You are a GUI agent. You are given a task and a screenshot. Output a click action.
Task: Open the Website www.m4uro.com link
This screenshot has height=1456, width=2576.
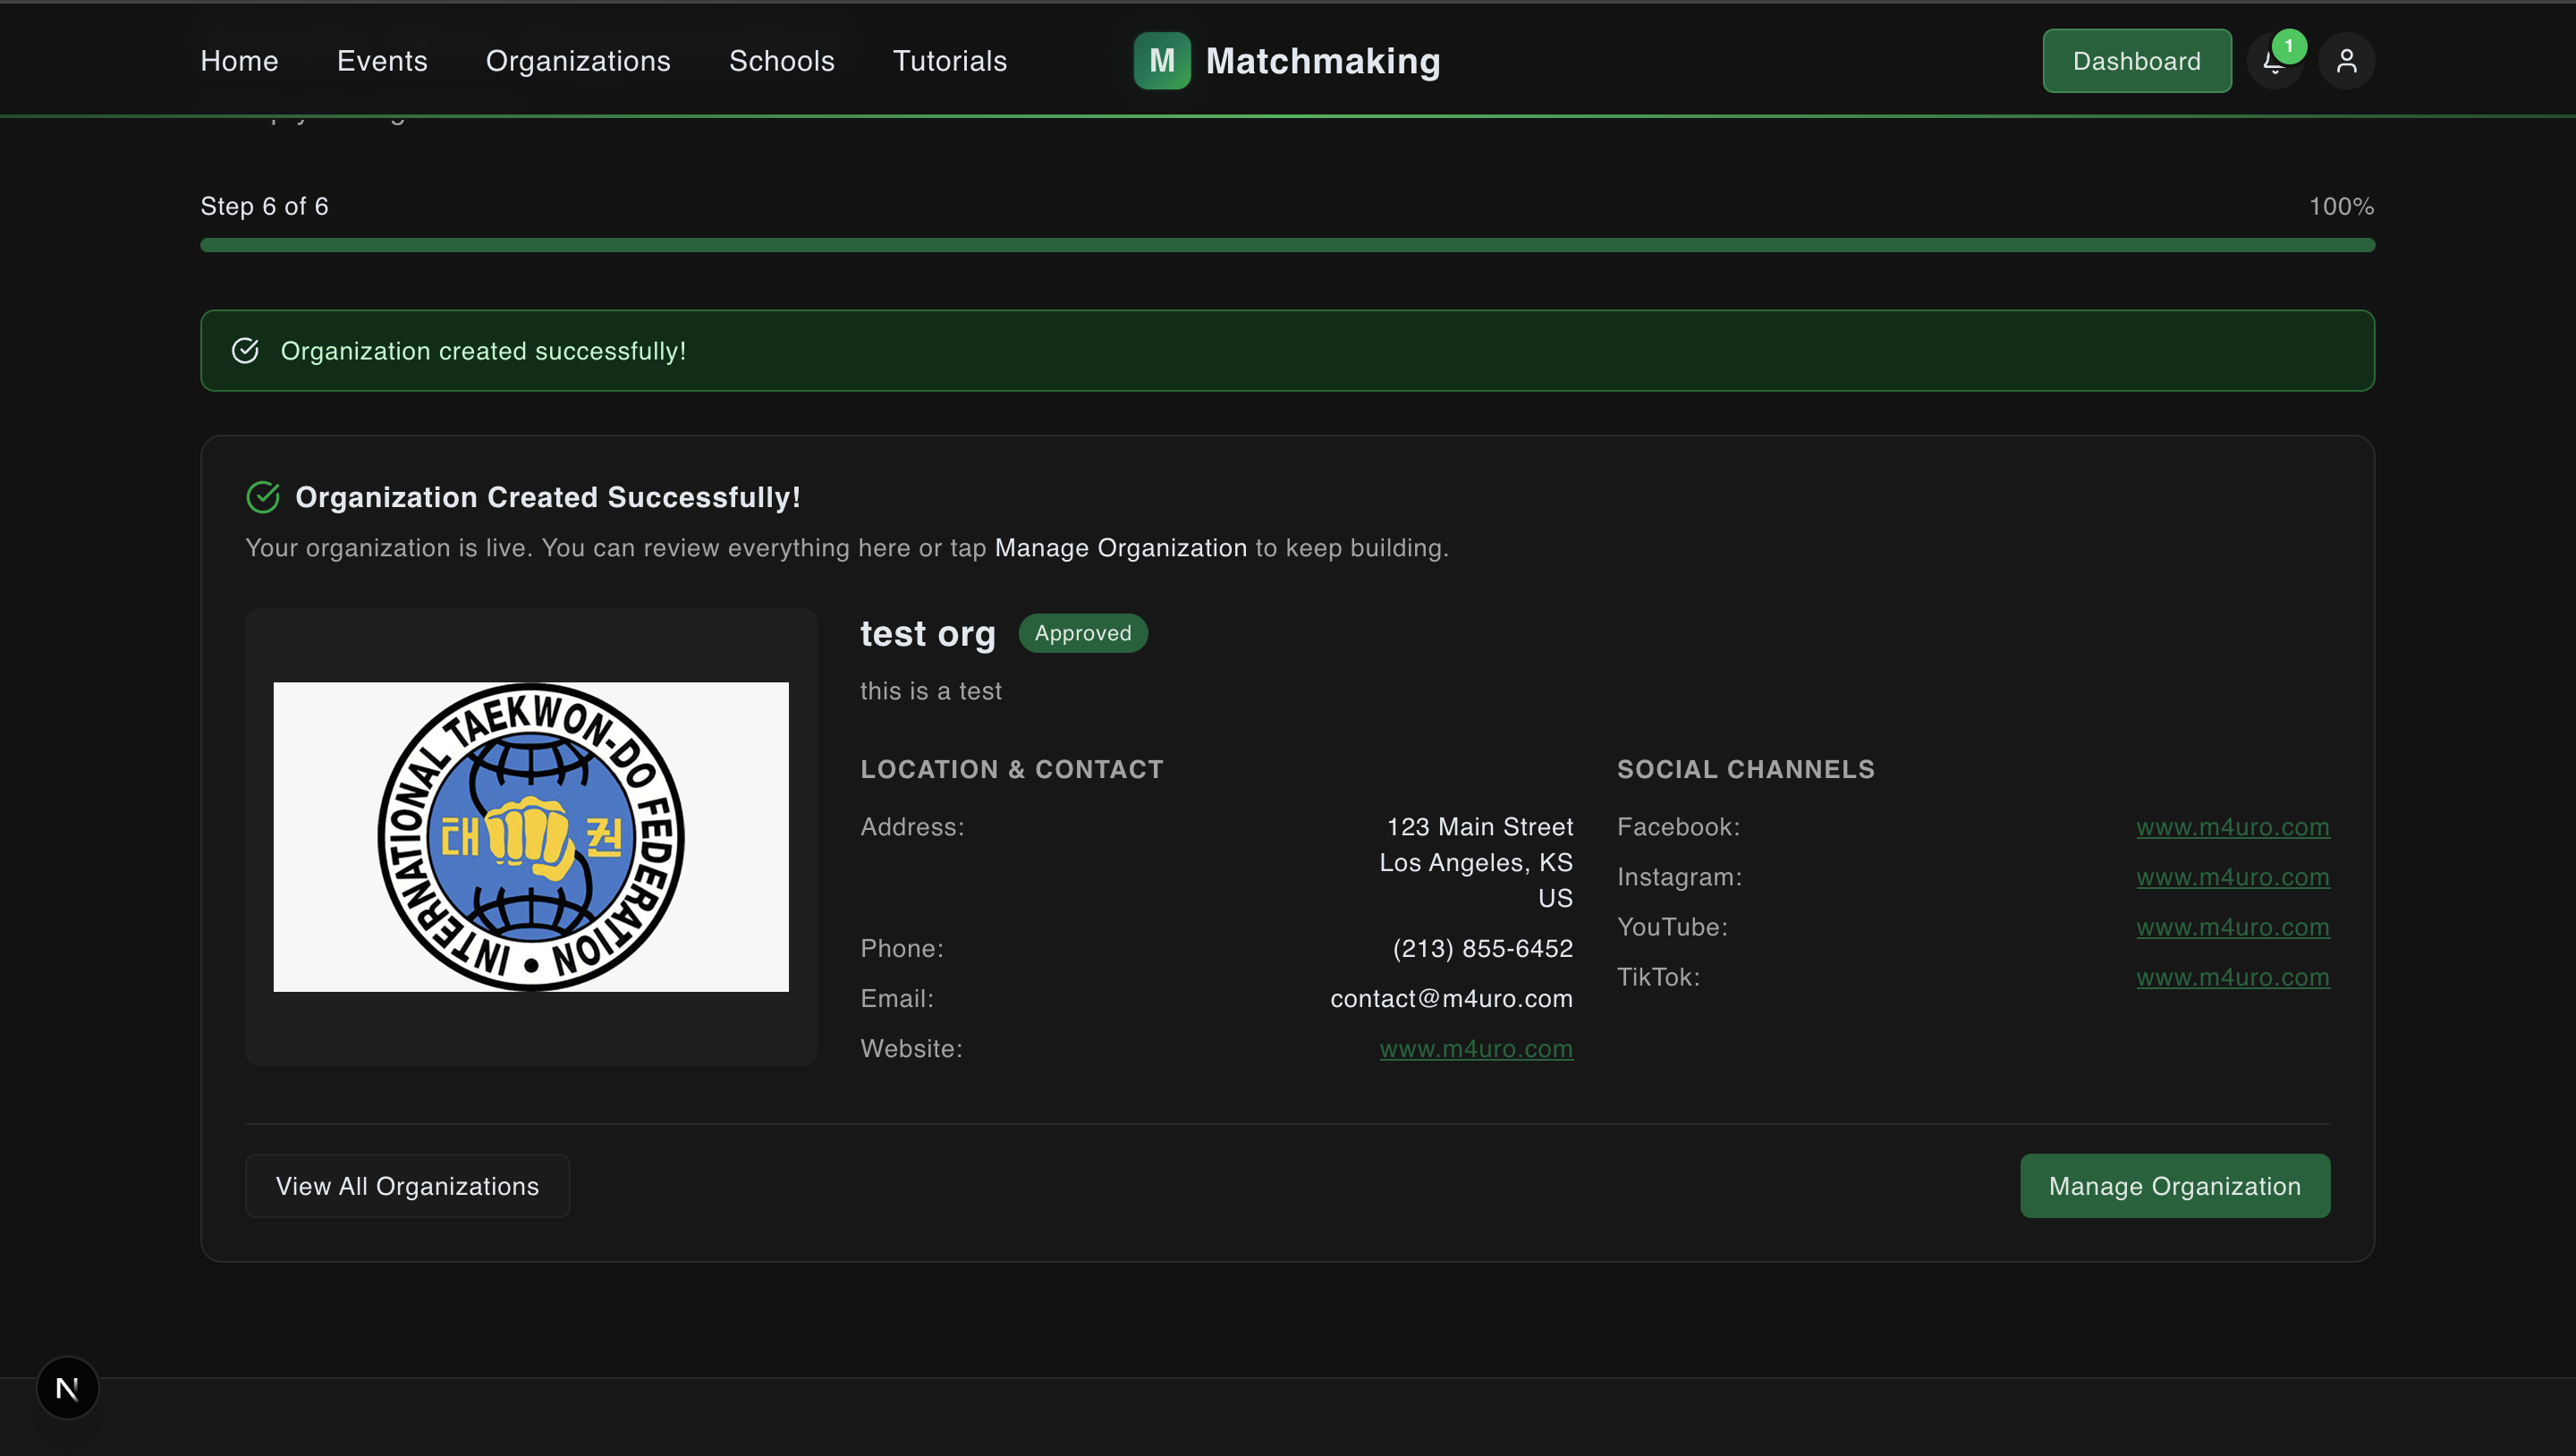click(x=1476, y=1049)
